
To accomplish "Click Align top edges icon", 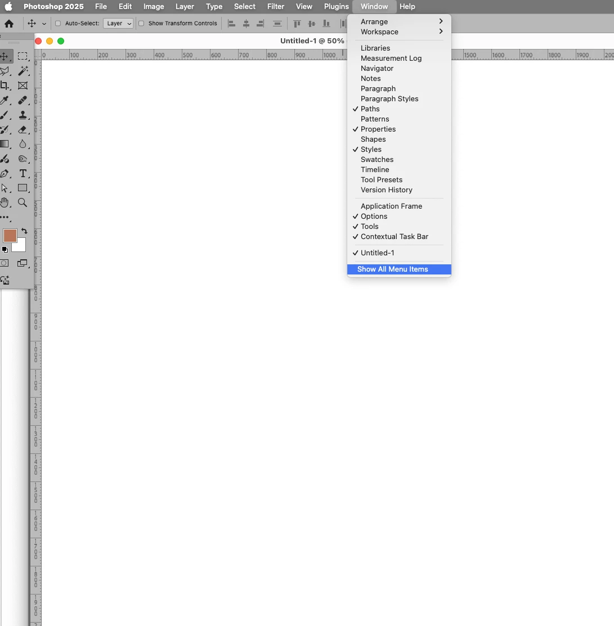I will click(x=297, y=24).
